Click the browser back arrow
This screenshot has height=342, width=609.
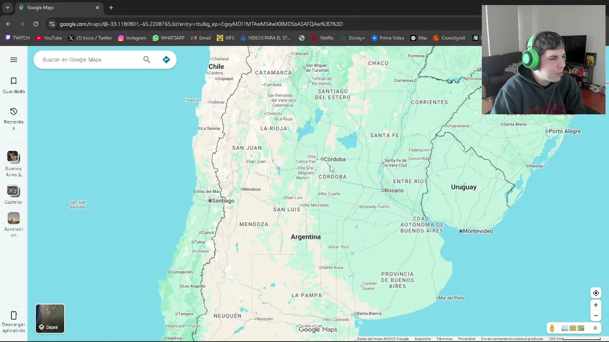pyautogui.click(x=9, y=24)
